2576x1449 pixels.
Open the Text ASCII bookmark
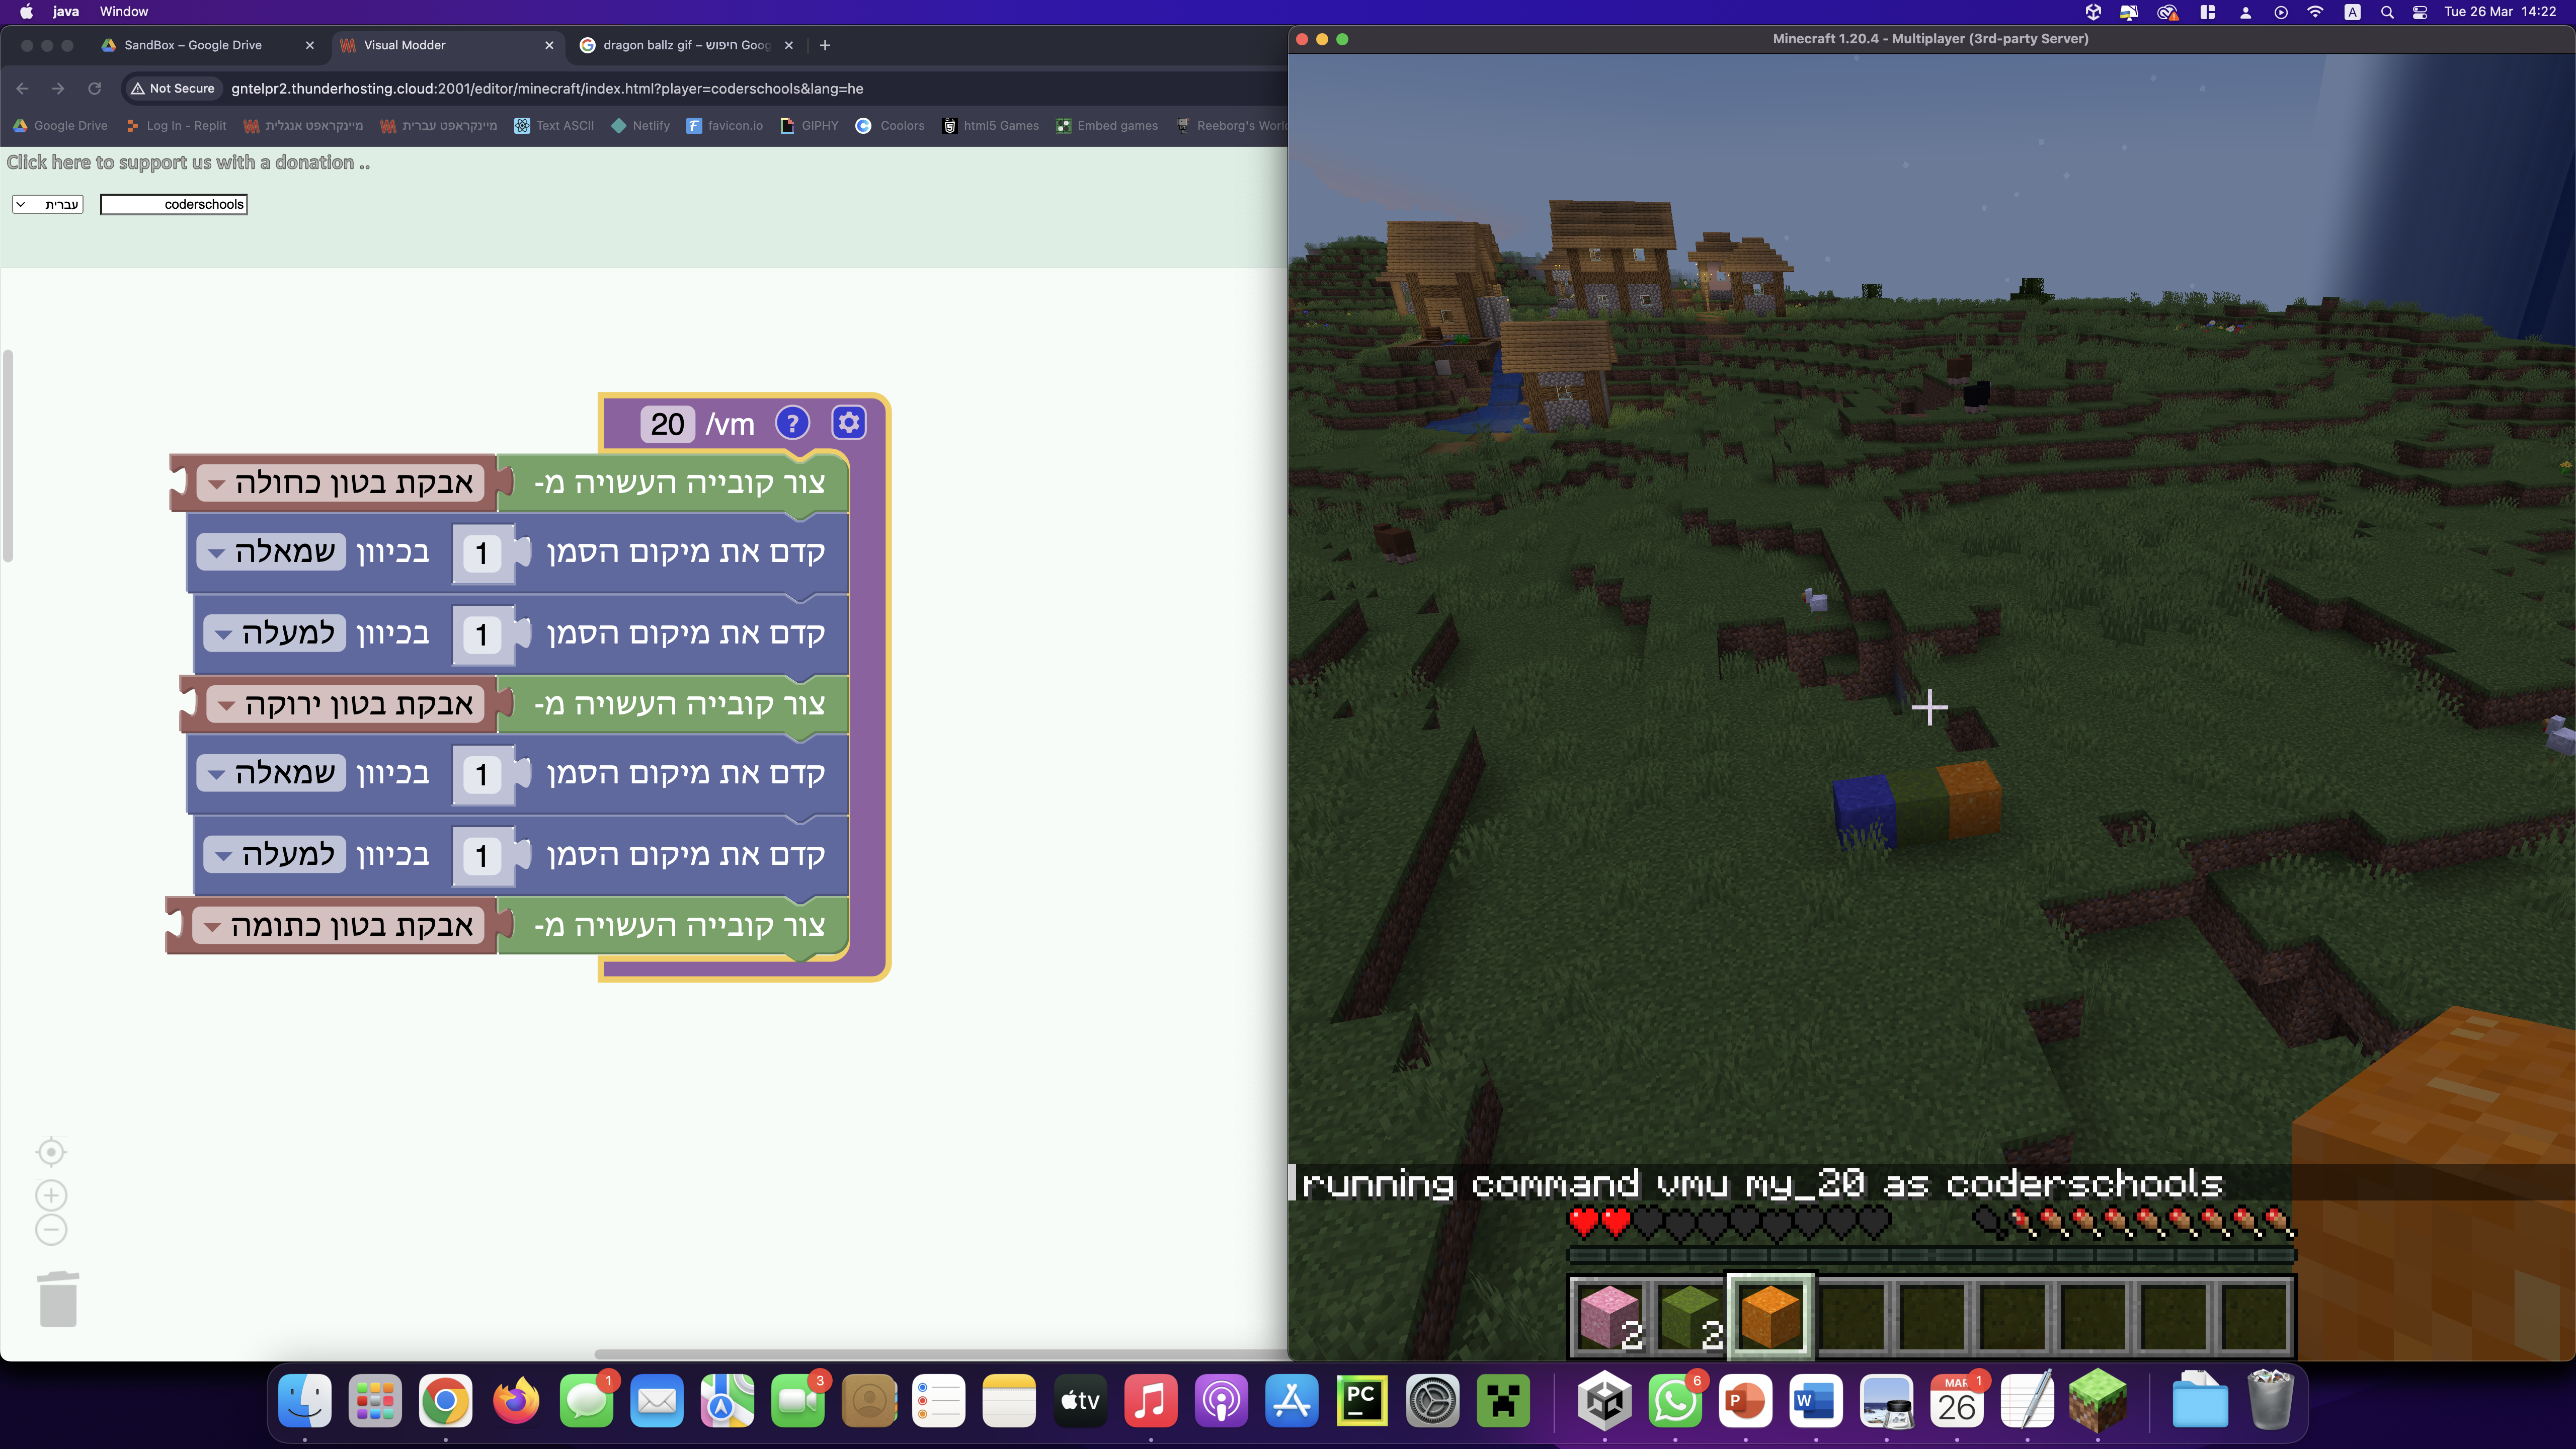[x=554, y=126]
